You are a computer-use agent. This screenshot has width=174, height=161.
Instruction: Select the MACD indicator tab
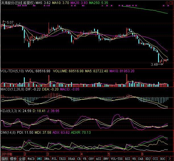[x=31, y=159]
